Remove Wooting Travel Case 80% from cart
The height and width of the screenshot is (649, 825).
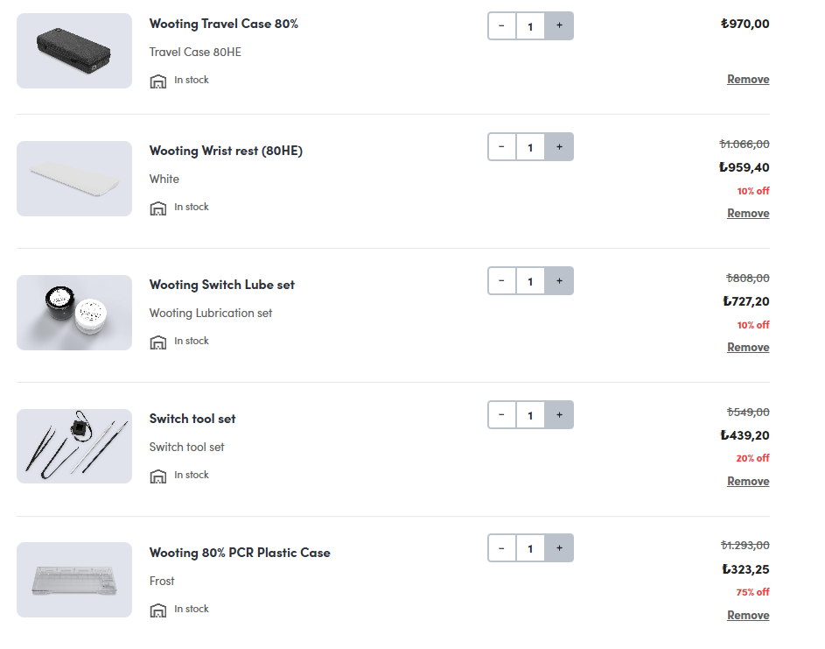click(748, 80)
